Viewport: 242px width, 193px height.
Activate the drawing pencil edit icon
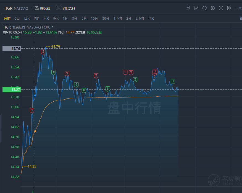click(x=196, y=8)
